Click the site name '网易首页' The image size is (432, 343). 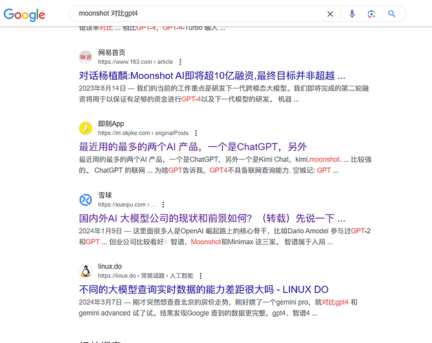coord(111,53)
